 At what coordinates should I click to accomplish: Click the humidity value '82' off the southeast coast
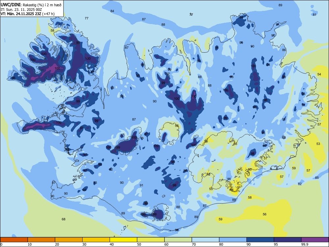(300, 184)
